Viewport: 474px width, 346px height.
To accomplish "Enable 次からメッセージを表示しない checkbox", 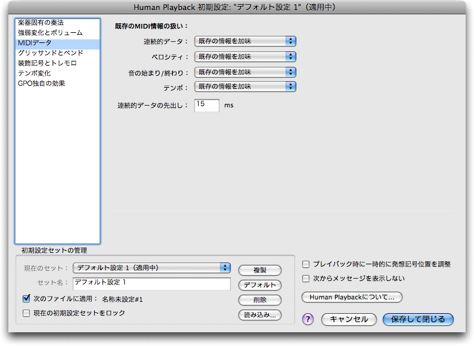I will 306,278.
